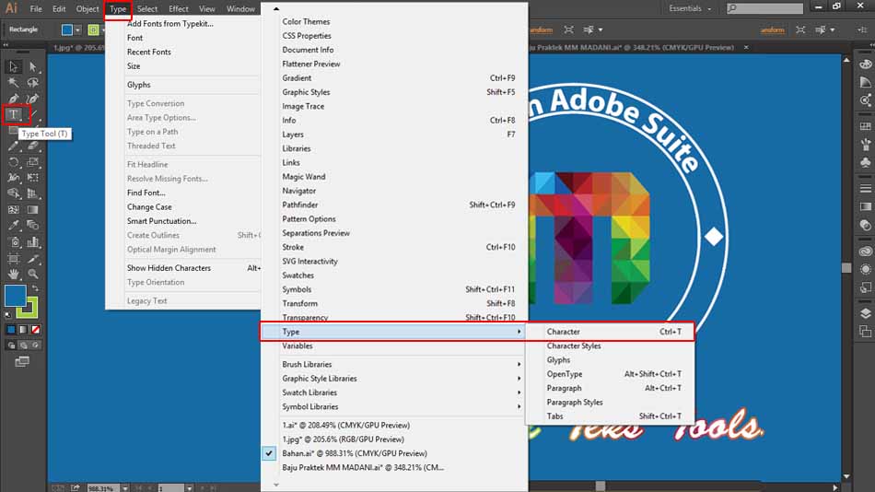This screenshot has height=492, width=875.
Task: Select the Direct Selection tool
Action: (33, 67)
